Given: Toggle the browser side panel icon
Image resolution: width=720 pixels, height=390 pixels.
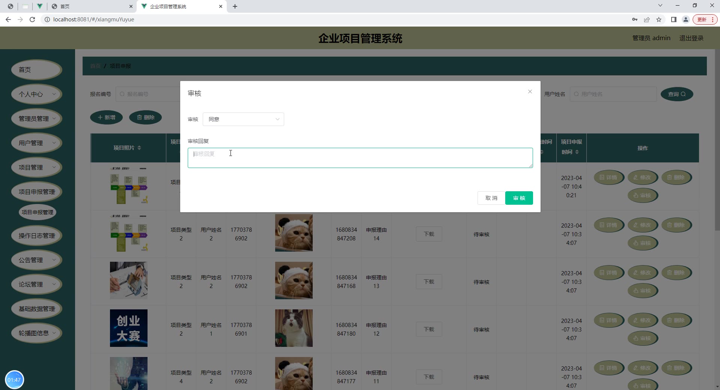Looking at the screenshot, I should (x=674, y=19).
